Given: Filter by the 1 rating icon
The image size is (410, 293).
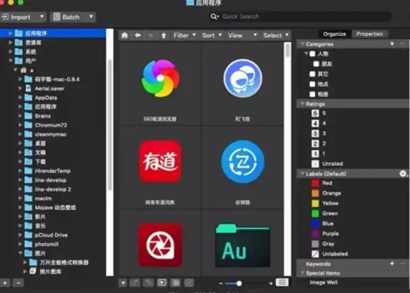Looking at the screenshot, I should (315, 153).
